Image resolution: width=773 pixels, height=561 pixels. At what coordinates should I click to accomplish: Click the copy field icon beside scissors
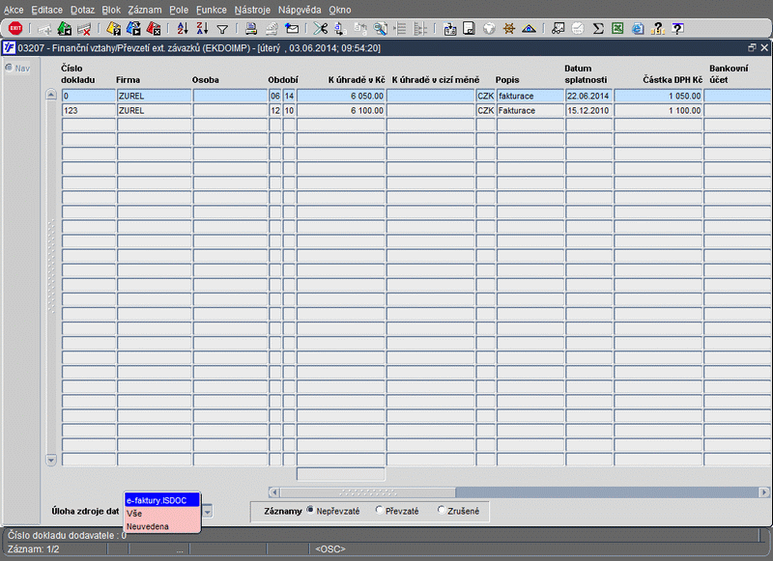click(x=340, y=29)
